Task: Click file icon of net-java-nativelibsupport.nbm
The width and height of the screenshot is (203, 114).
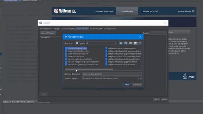Action: (x=66, y=59)
